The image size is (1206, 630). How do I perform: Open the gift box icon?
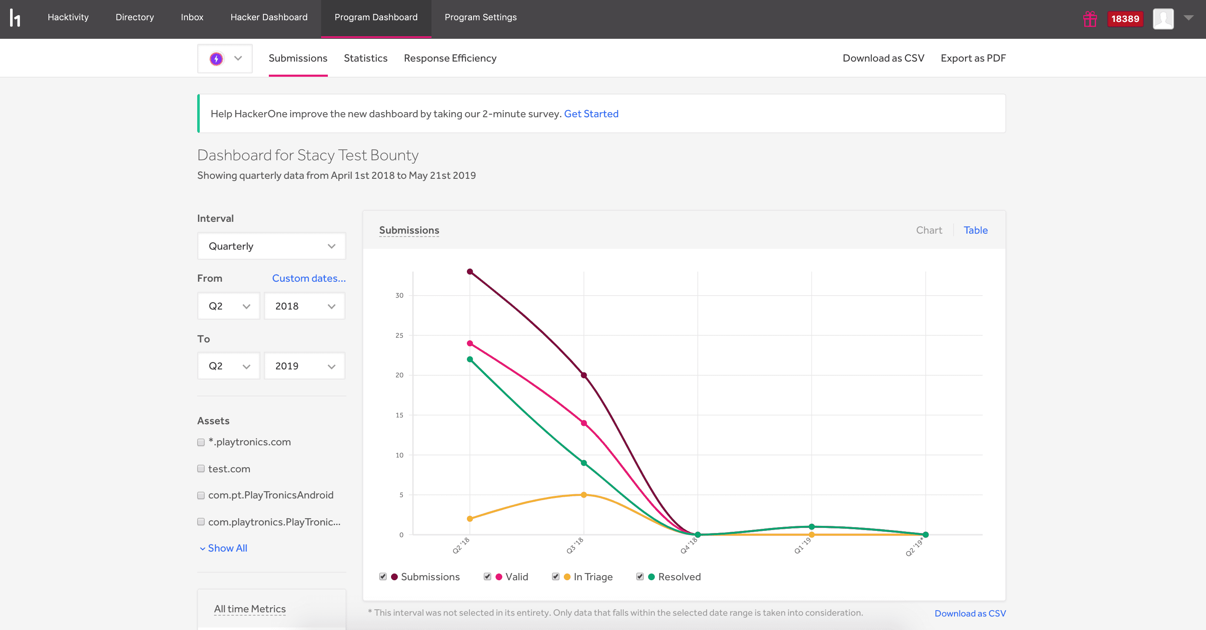pyautogui.click(x=1090, y=19)
